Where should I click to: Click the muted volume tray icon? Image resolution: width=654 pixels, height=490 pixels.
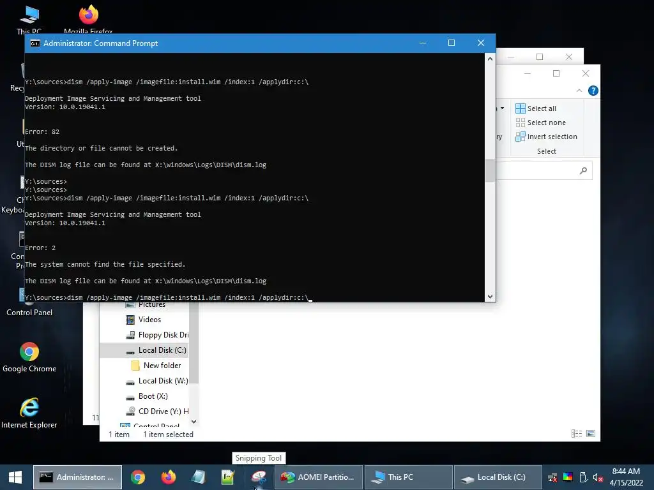tap(598, 477)
